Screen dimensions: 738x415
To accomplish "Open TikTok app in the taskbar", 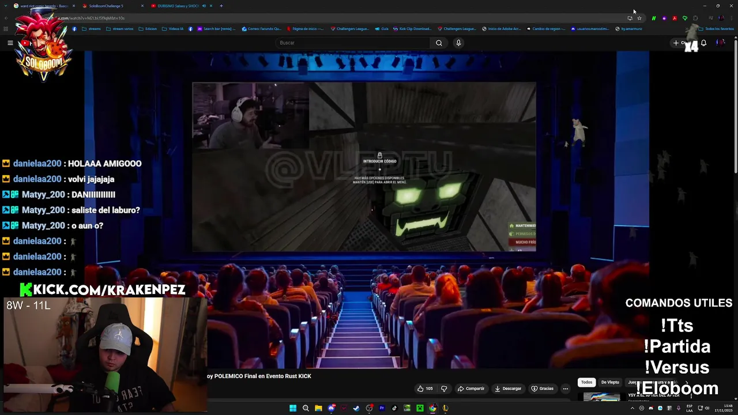I will (394, 408).
